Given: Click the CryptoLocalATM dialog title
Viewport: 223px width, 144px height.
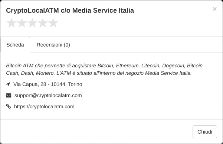Looking at the screenshot, I should (70, 10).
